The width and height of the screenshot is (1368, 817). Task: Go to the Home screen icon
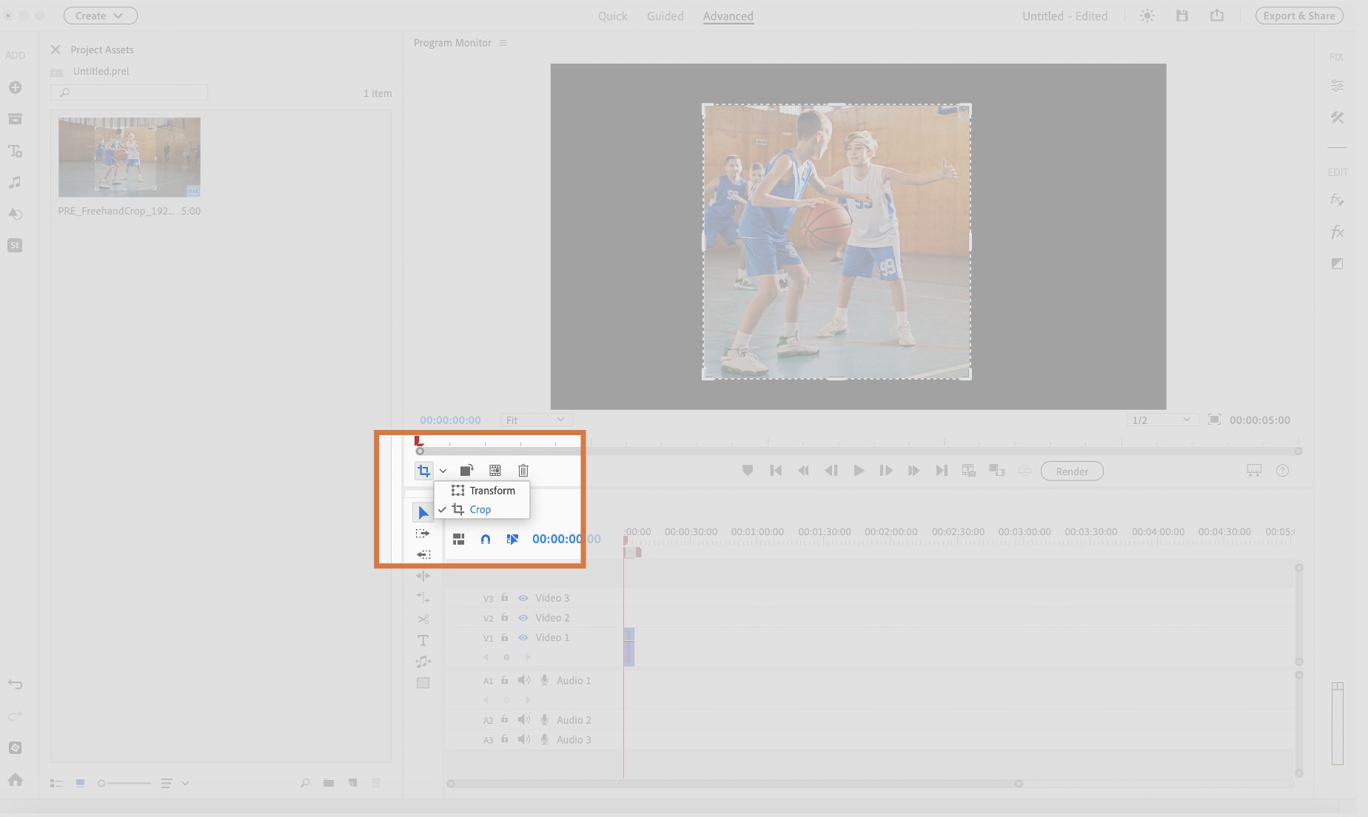pyautogui.click(x=15, y=779)
